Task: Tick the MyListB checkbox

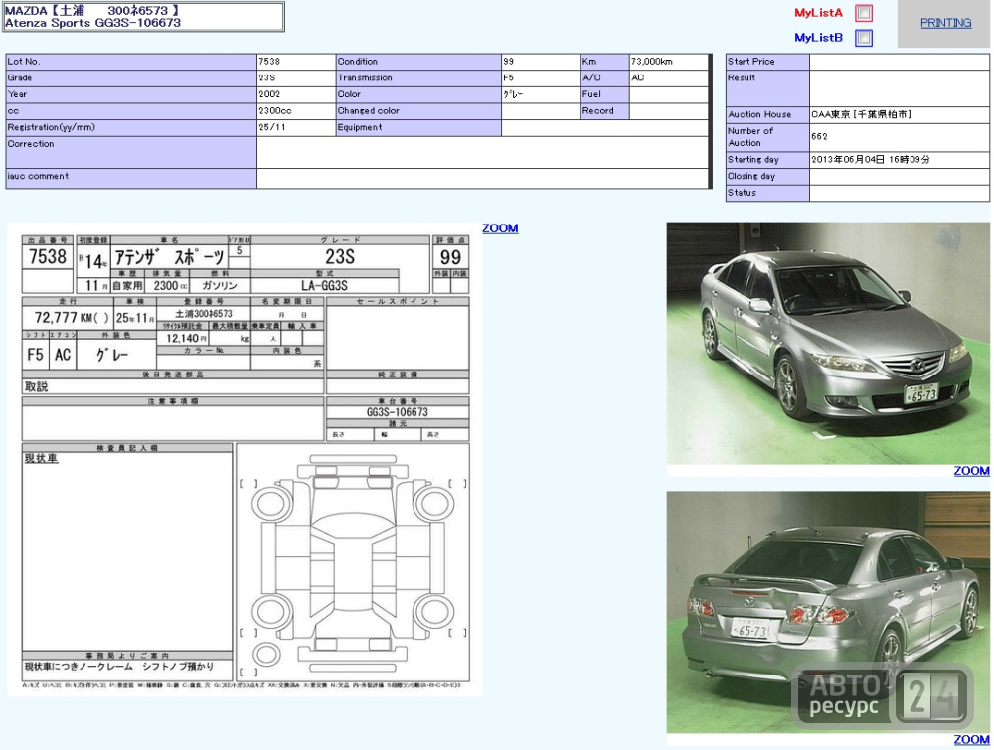Action: [864, 38]
